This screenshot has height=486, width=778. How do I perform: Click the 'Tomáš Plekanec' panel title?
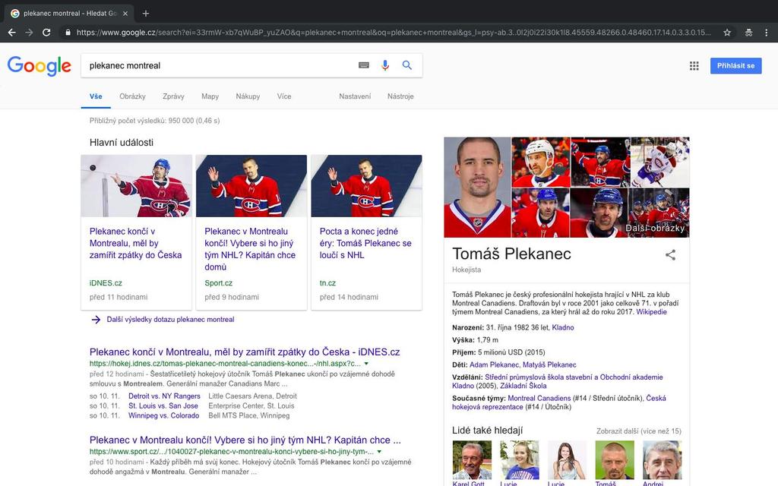click(511, 254)
